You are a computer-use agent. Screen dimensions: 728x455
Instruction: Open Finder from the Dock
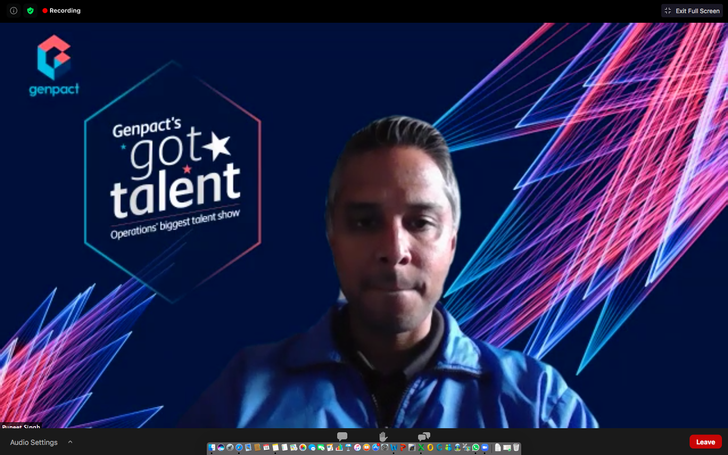[212, 447]
